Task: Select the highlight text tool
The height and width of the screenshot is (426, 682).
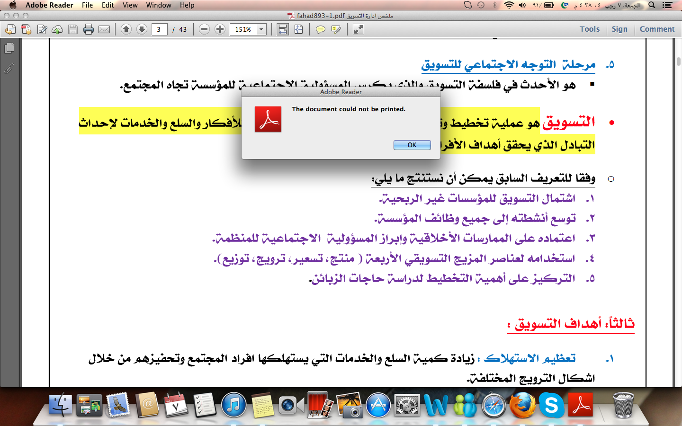Action: [336, 29]
